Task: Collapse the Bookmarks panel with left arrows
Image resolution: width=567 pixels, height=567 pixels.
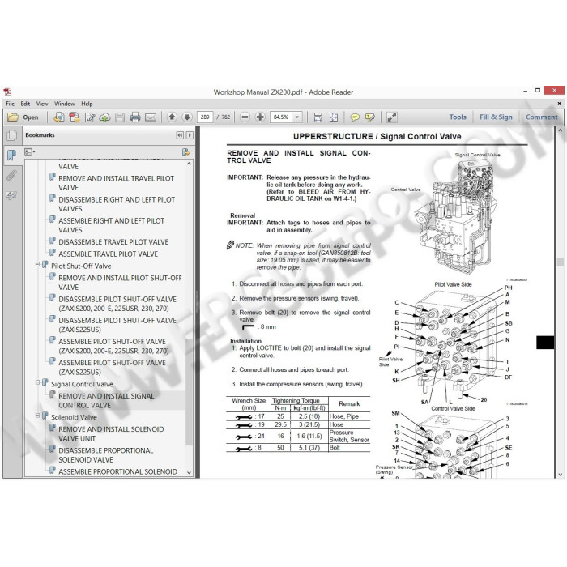Action: tap(180, 135)
